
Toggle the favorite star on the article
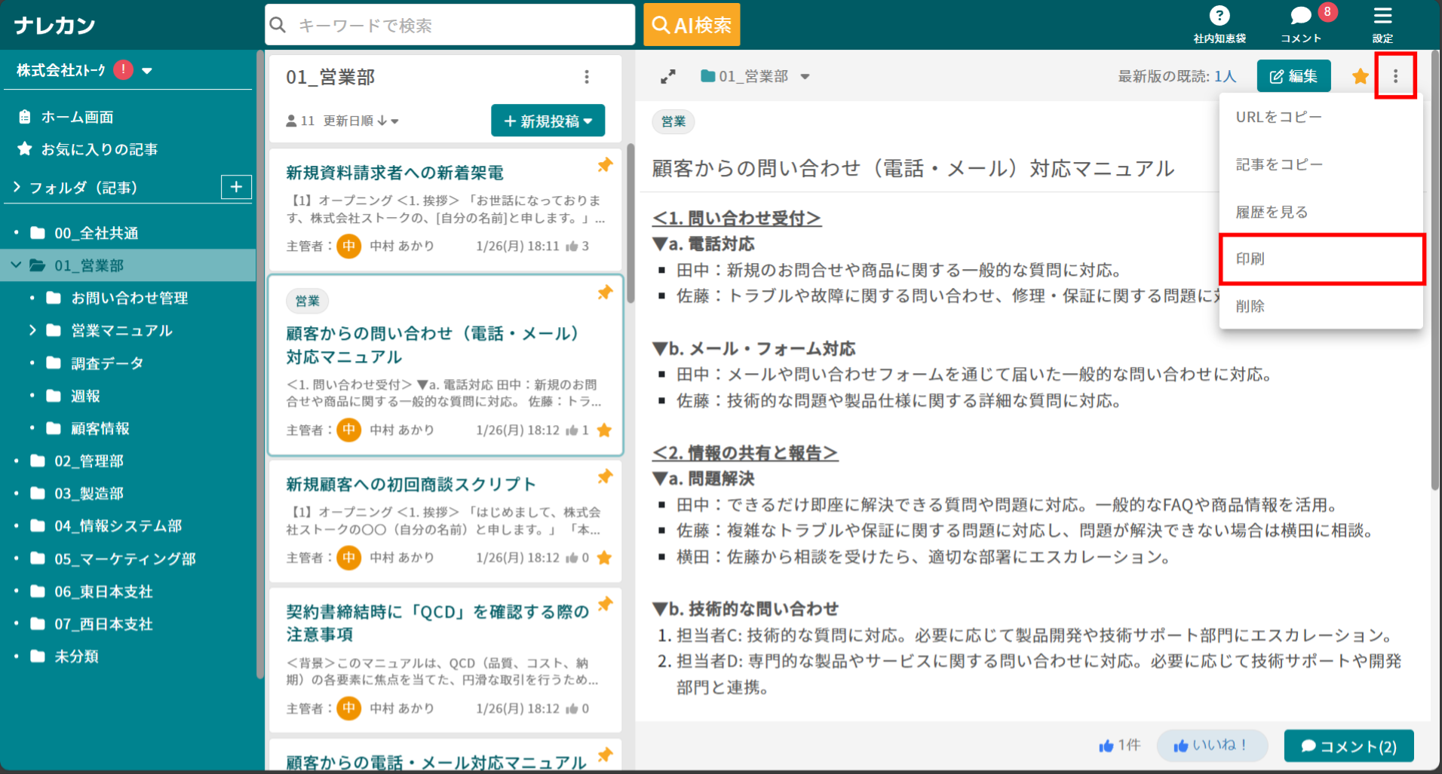(x=1360, y=76)
